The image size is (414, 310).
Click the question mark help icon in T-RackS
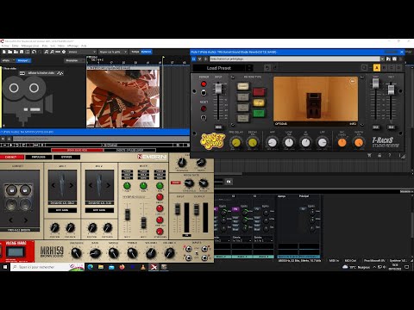click(x=390, y=155)
